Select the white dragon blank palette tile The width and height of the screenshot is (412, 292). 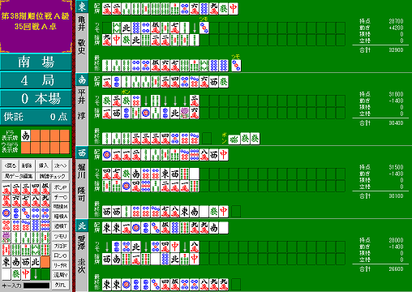6,274
